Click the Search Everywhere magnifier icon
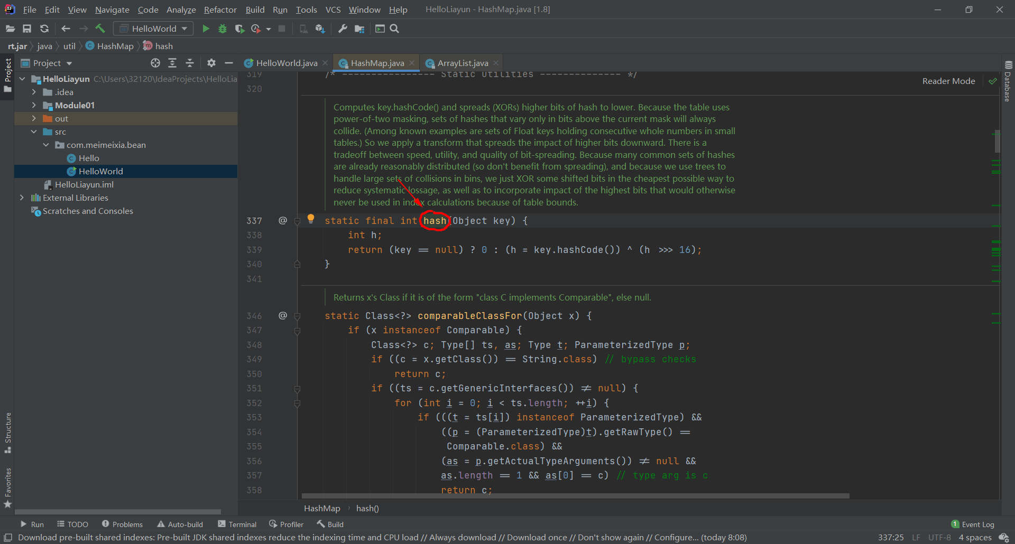Image resolution: width=1015 pixels, height=544 pixels. 394,29
